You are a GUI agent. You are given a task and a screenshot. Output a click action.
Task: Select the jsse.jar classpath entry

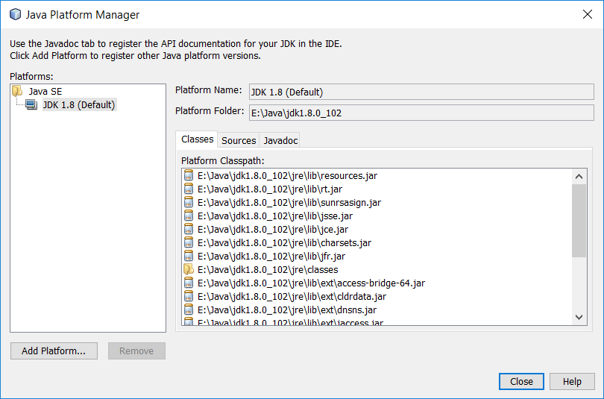click(275, 216)
